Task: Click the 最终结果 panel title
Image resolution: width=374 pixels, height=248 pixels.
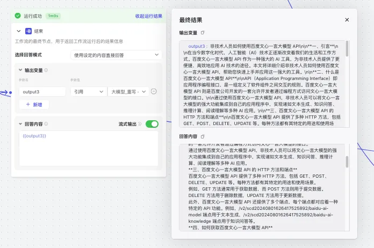Action: (191, 20)
